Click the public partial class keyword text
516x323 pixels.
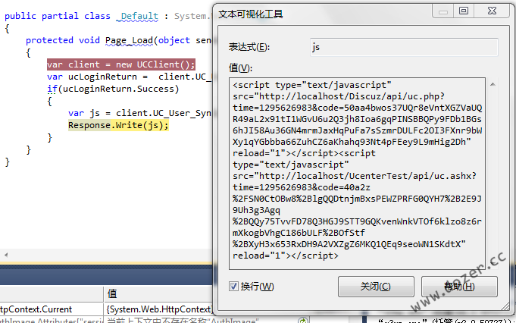tap(58, 16)
